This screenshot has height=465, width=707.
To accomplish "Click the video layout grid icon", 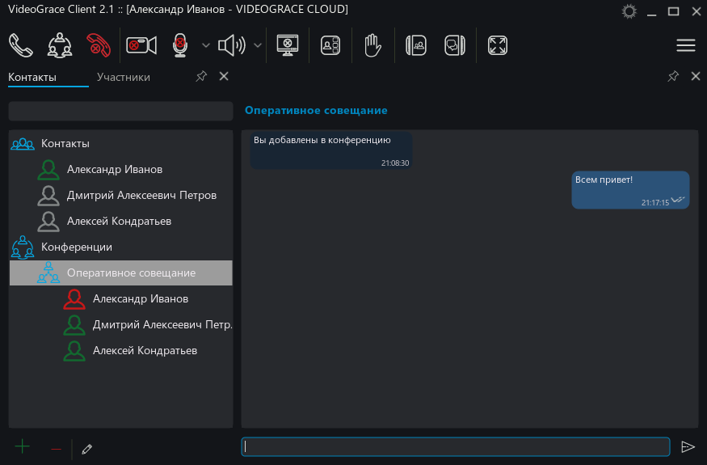I will (330, 45).
